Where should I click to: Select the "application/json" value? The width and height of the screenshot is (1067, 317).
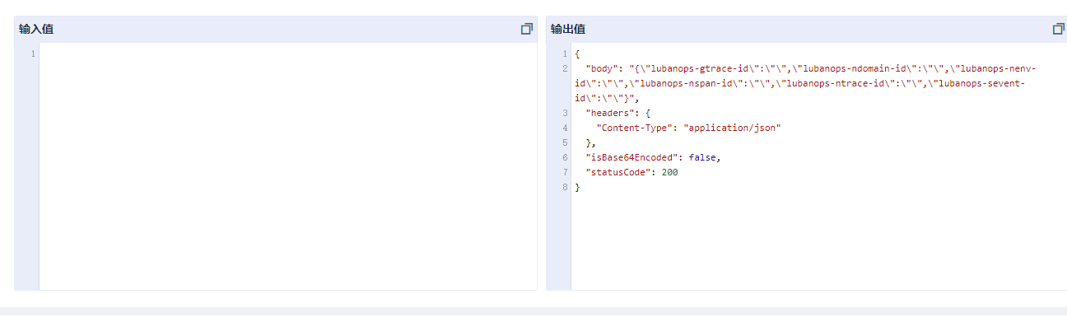[x=732, y=128]
